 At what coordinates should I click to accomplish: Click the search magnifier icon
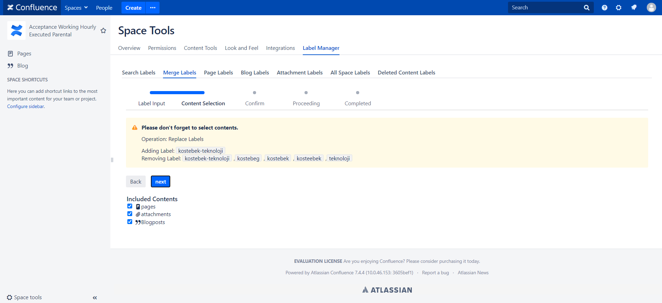click(x=587, y=8)
